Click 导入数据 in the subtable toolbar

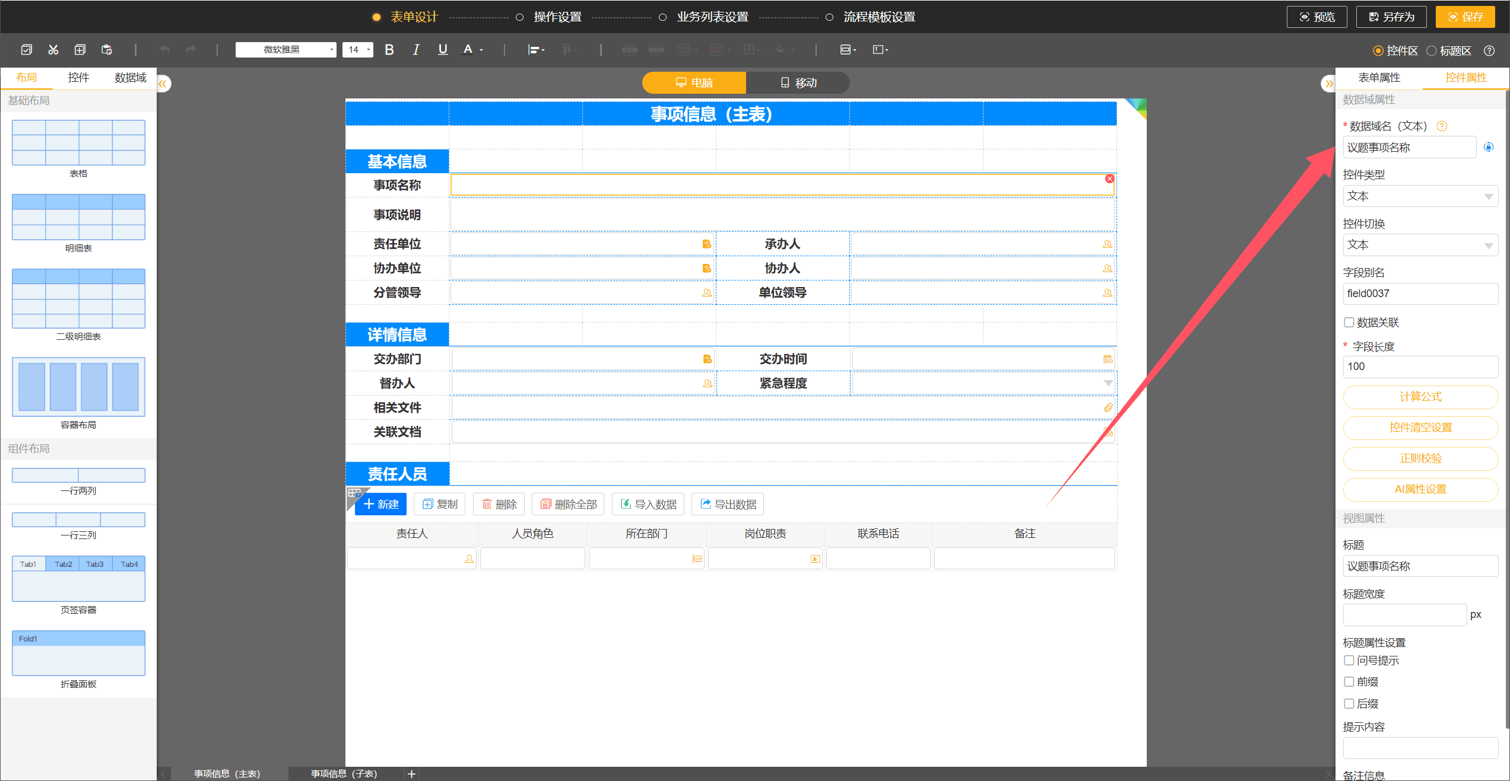[x=648, y=505]
